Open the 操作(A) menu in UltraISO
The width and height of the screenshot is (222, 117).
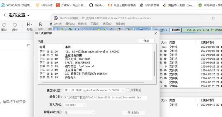tap(70, 24)
